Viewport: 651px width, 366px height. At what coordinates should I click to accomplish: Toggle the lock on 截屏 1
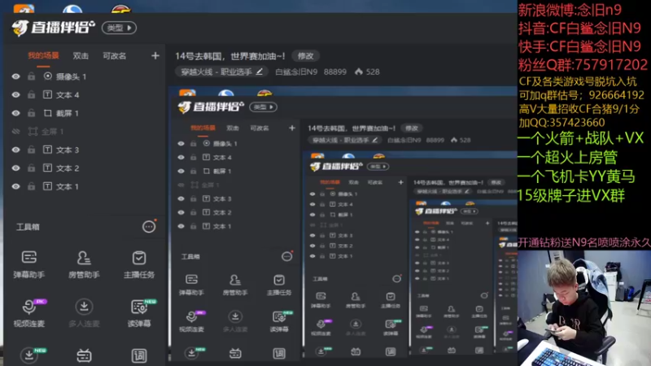[31, 113]
